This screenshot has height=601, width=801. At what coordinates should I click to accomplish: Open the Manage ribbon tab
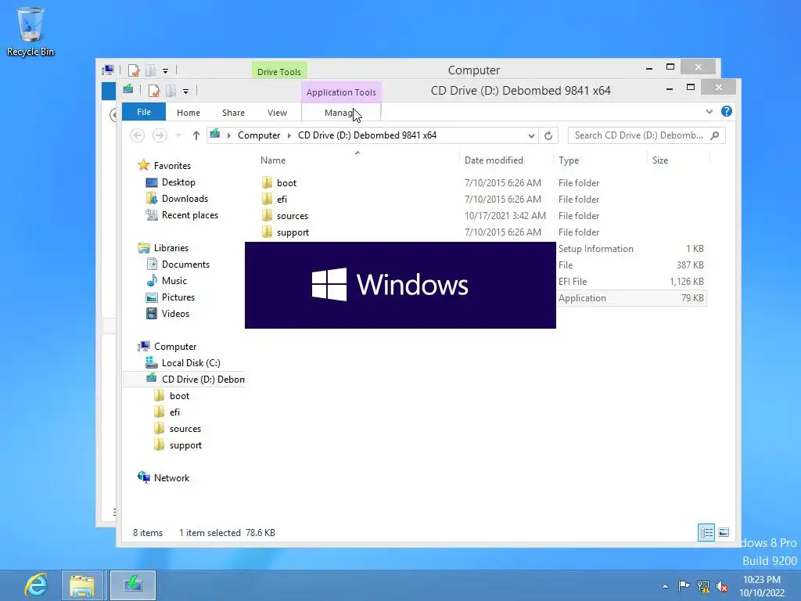[341, 113]
